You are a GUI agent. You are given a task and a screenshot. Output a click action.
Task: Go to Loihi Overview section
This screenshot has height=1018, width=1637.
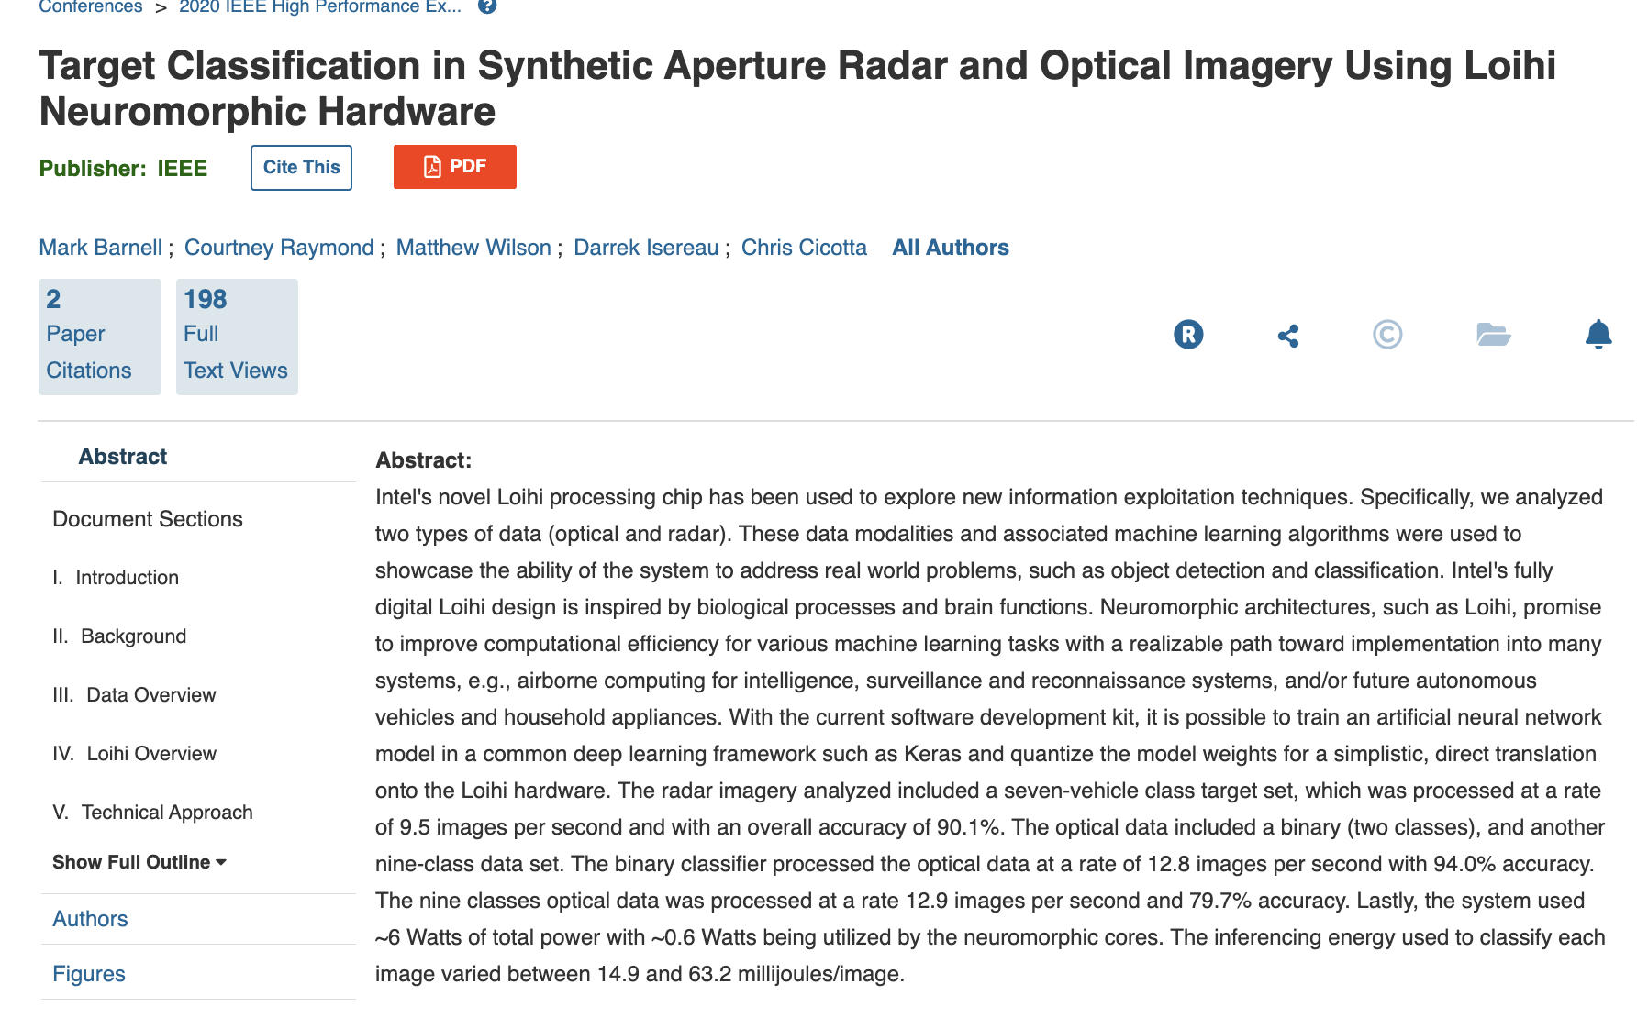(150, 754)
